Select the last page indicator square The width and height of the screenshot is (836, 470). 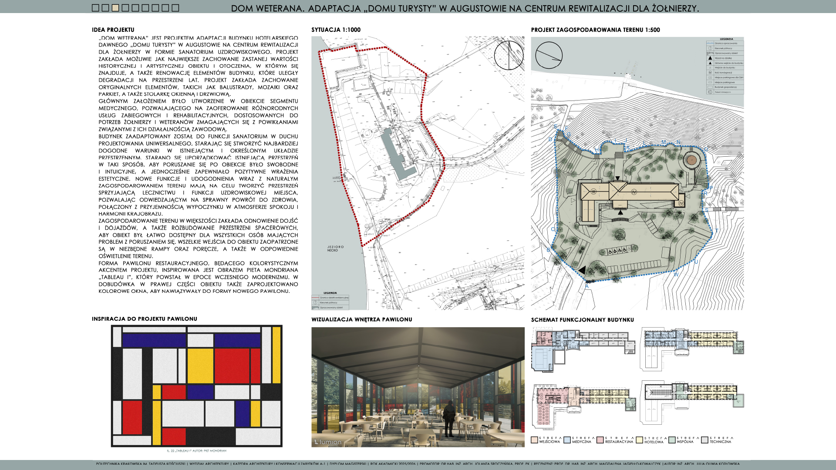point(175,8)
